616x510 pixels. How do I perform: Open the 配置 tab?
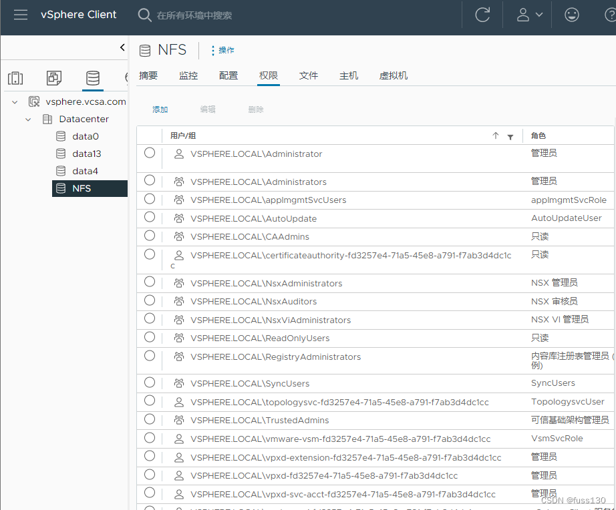(x=228, y=75)
